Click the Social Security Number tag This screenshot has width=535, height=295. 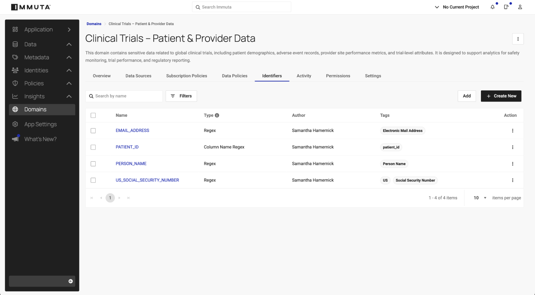415,180
